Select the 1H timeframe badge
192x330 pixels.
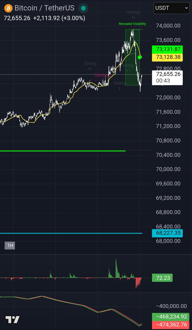pyautogui.click(x=10, y=245)
